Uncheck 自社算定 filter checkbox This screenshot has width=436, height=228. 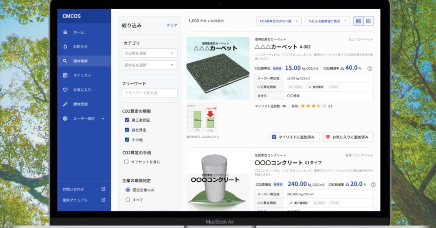click(127, 130)
